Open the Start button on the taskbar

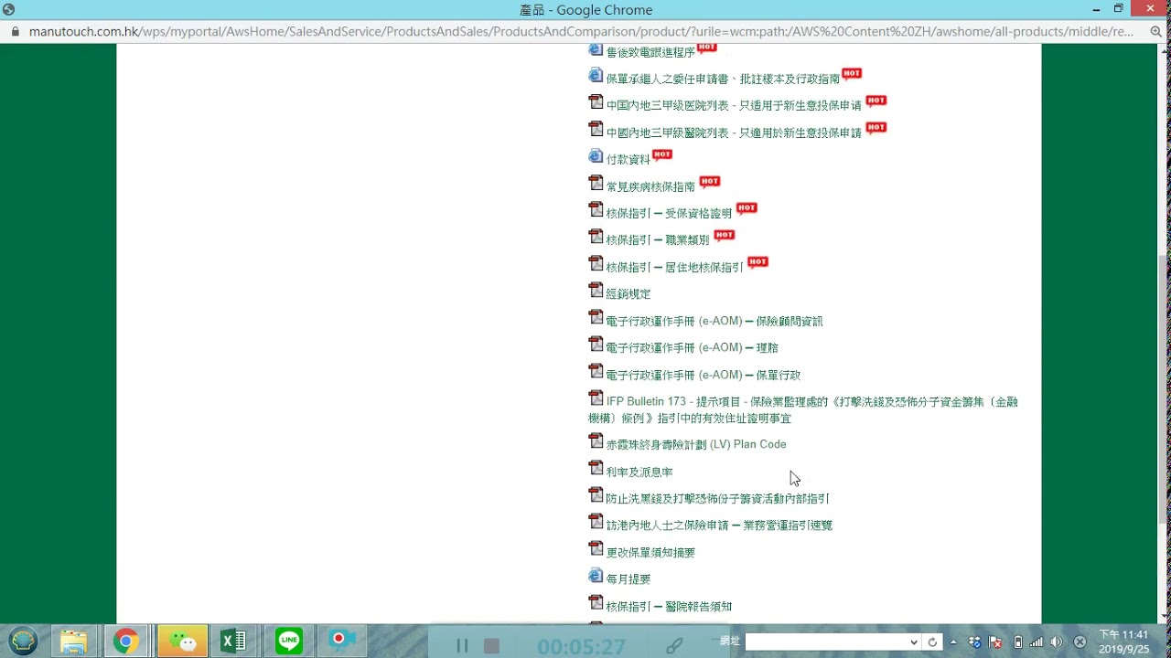pyautogui.click(x=23, y=641)
